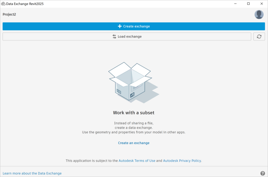The height and width of the screenshot is (177, 268).
Task: Close the Data Exchange window
Action: point(262,4)
